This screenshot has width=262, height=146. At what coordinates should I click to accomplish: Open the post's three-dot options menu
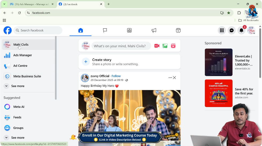point(170,78)
